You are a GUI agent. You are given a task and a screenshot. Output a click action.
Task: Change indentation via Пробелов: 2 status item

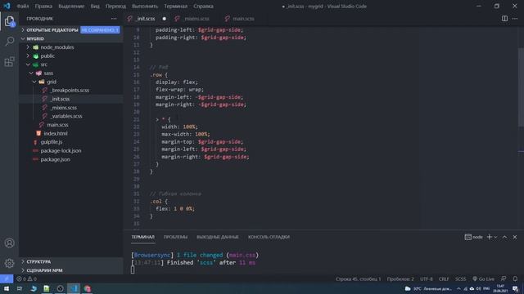click(x=400, y=279)
